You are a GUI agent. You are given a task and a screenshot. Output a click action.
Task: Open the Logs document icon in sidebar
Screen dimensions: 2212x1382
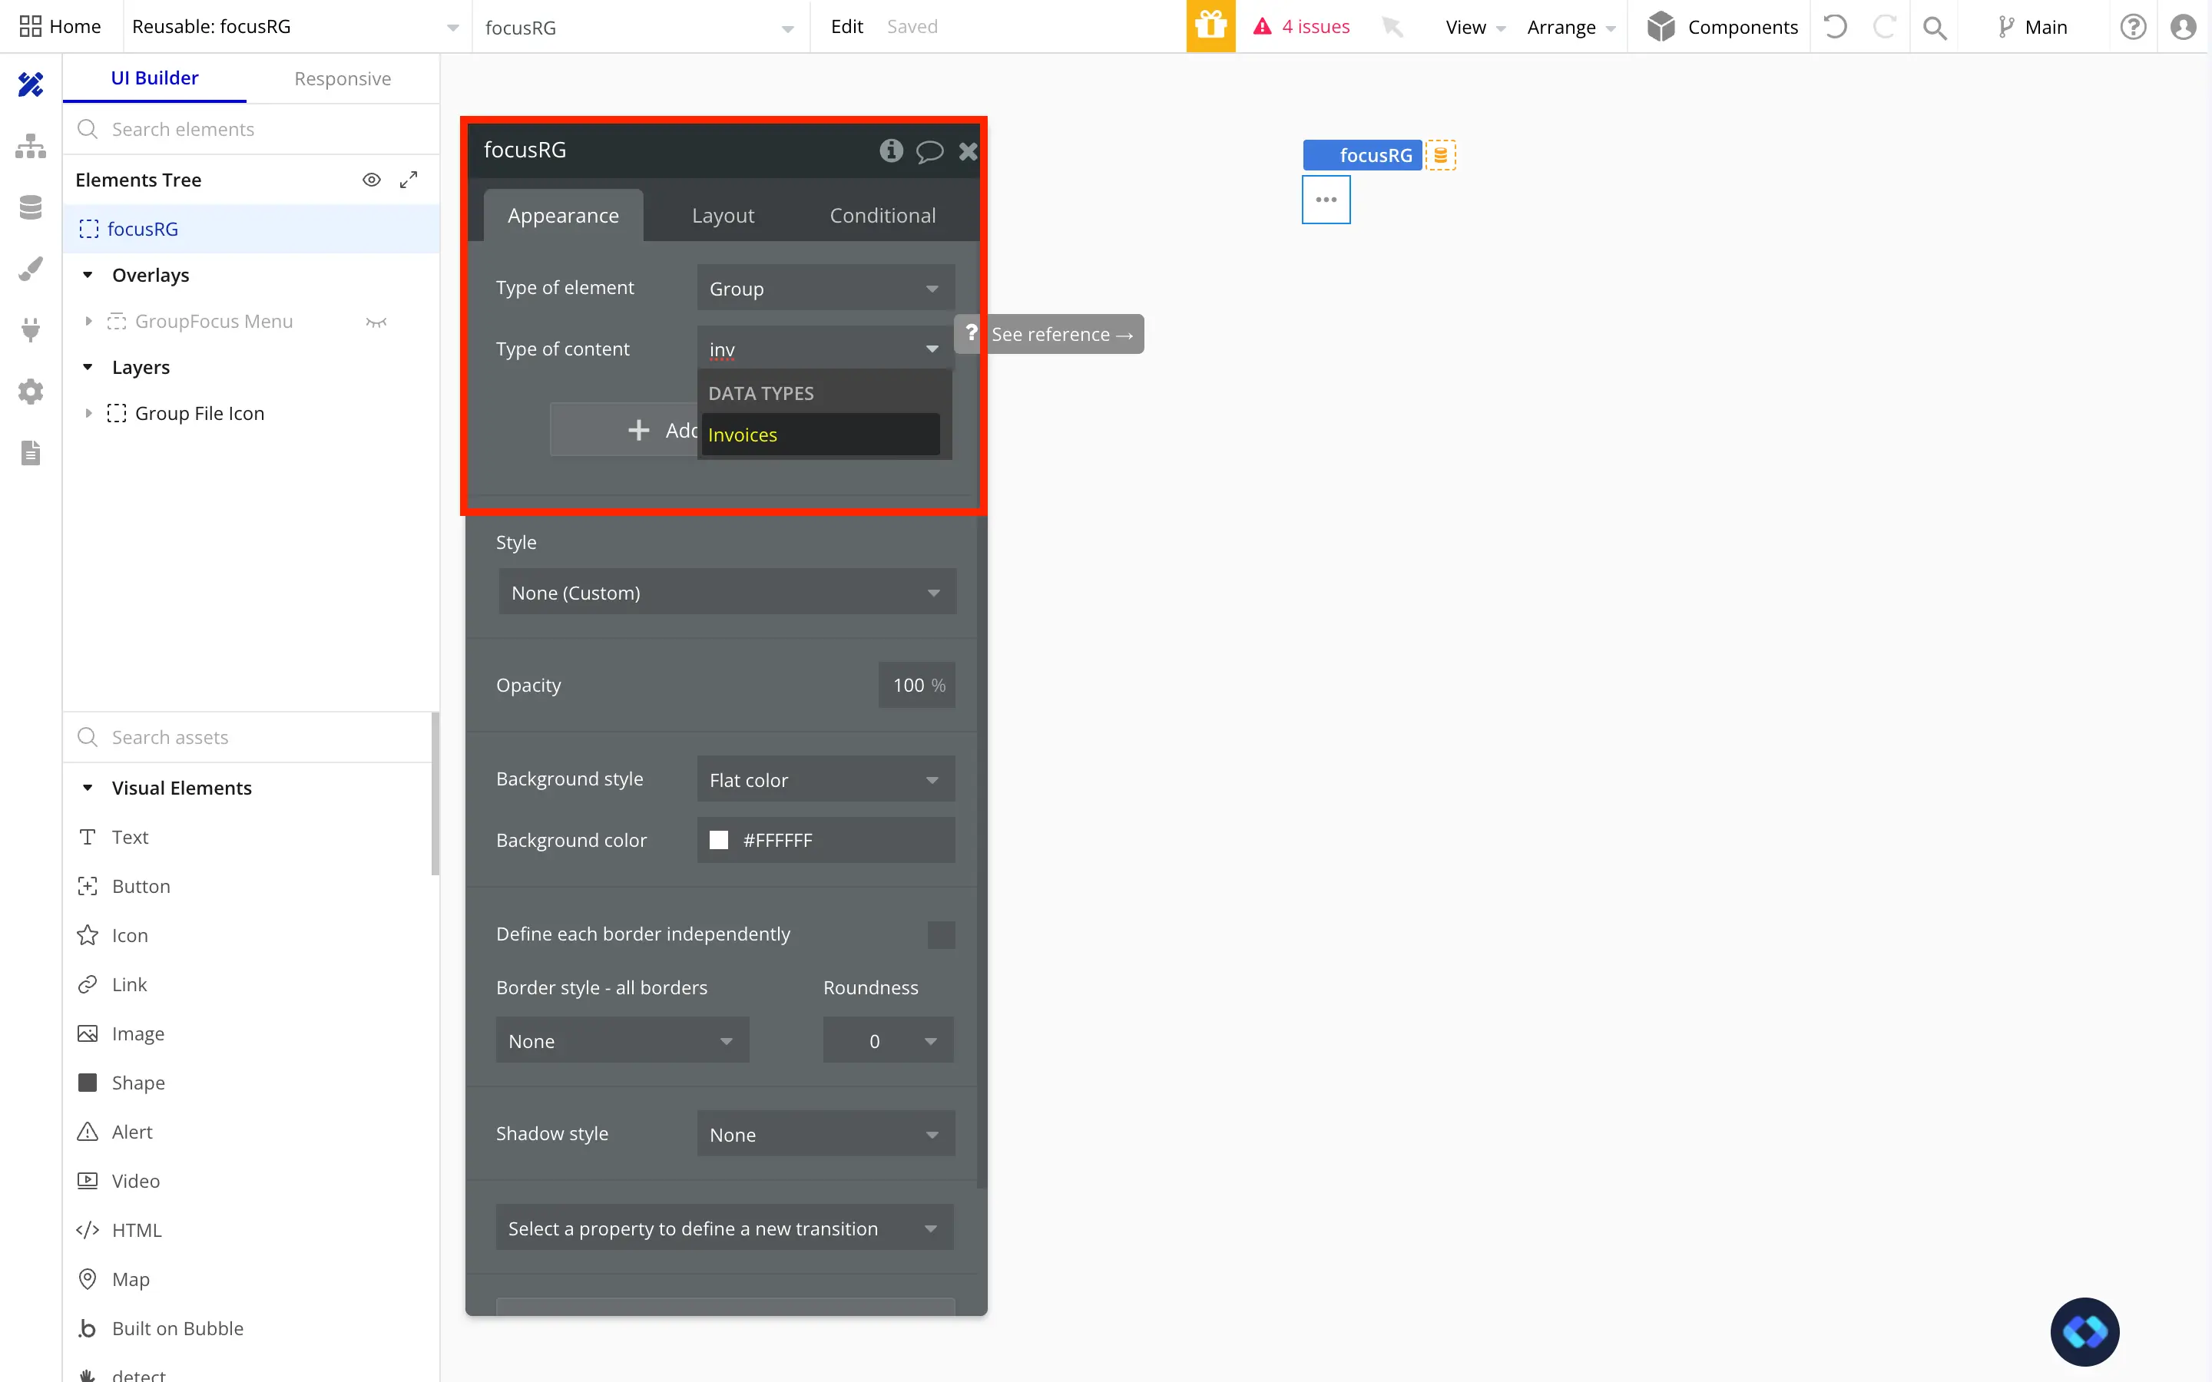pos(30,453)
